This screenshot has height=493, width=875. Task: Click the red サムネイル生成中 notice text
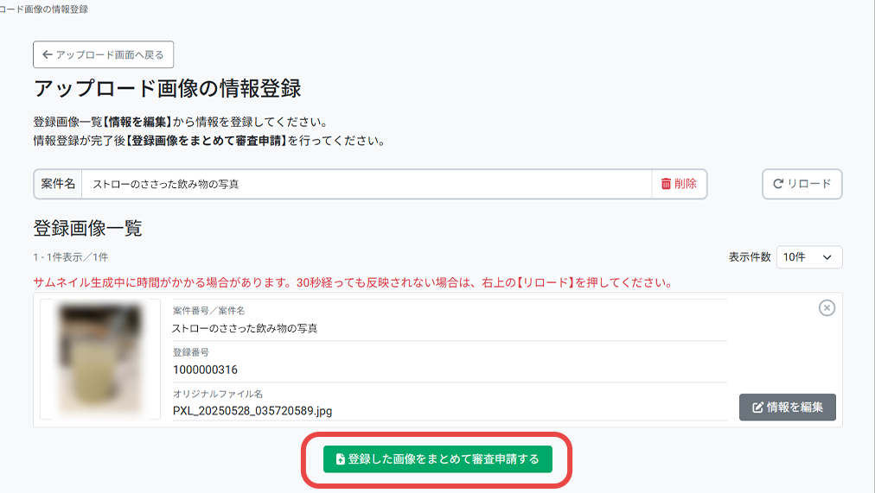(353, 282)
